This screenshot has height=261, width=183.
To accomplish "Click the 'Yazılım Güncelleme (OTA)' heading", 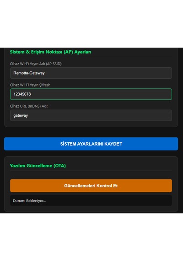I will pos(38,166).
